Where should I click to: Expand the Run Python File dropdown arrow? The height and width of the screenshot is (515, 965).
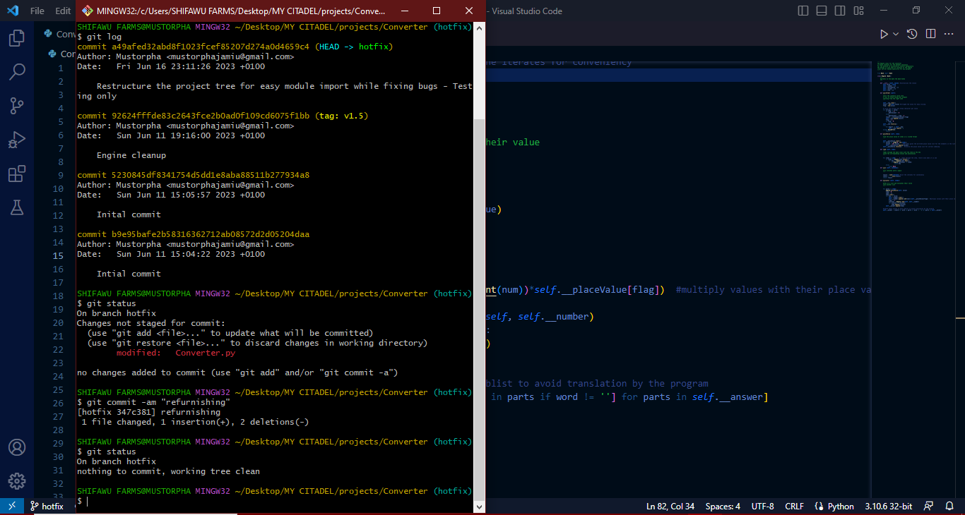click(x=896, y=34)
